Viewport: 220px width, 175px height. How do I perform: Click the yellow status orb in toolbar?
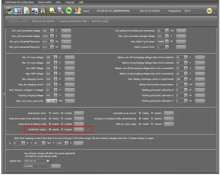tap(209, 11)
